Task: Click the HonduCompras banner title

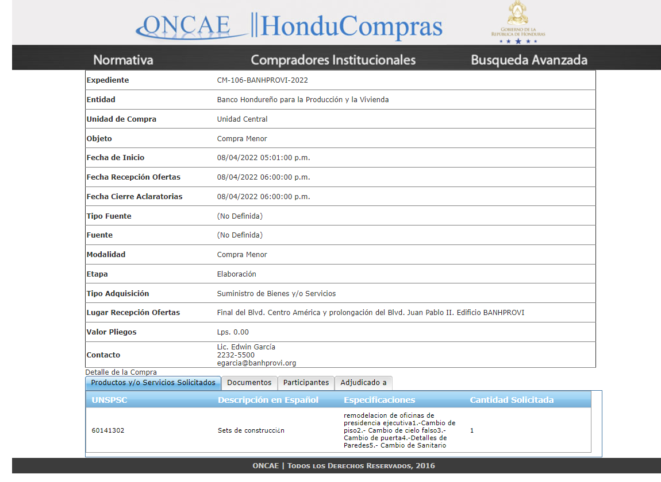Action: (348, 26)
